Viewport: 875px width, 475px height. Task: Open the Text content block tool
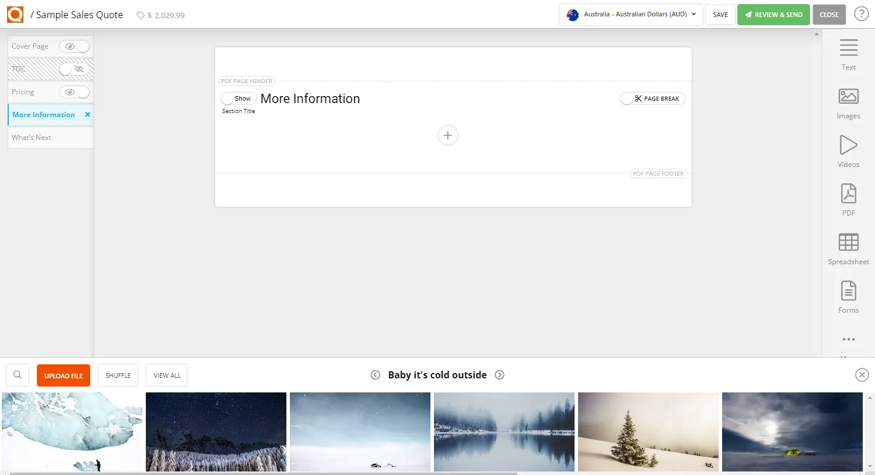(x=848, y=53)
